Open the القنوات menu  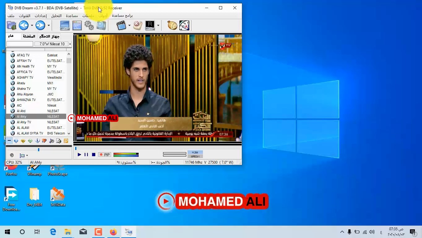coord(25,16)
